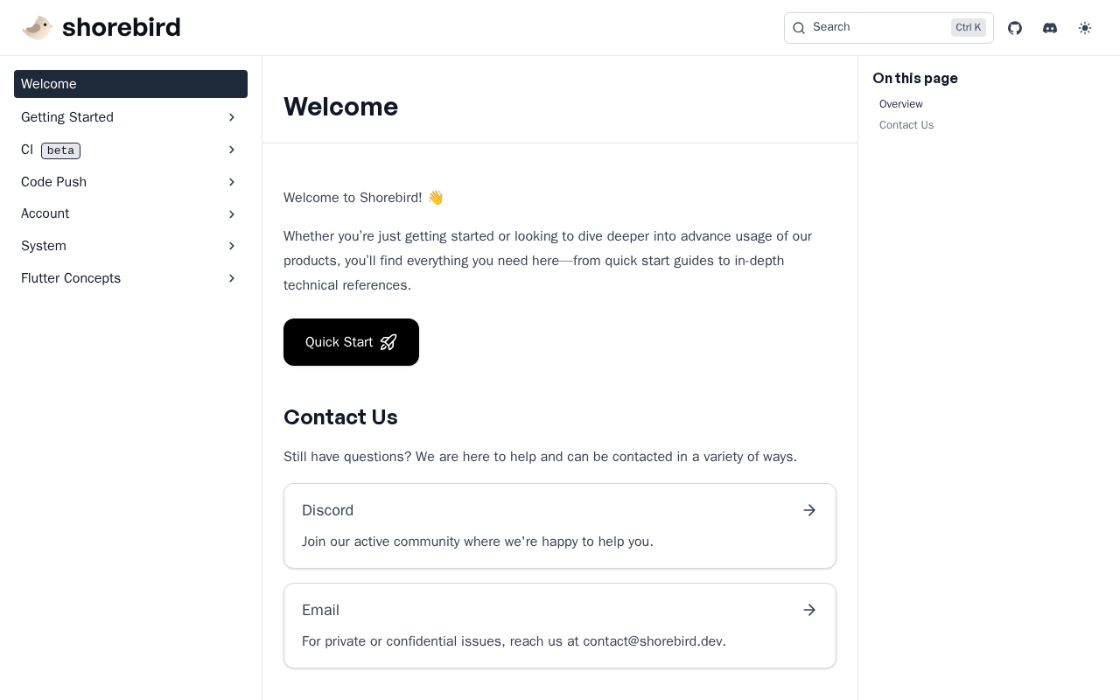
Task: Select the Welcome sidebar item
Action: [x=130, y=84]
